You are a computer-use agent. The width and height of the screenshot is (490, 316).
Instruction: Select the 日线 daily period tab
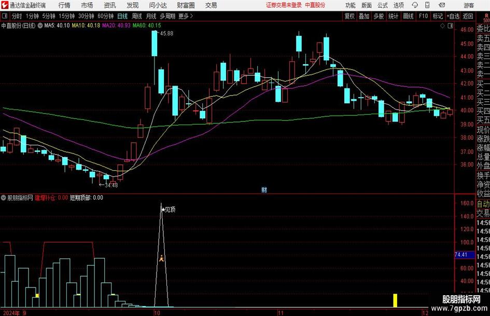(122, 16)
